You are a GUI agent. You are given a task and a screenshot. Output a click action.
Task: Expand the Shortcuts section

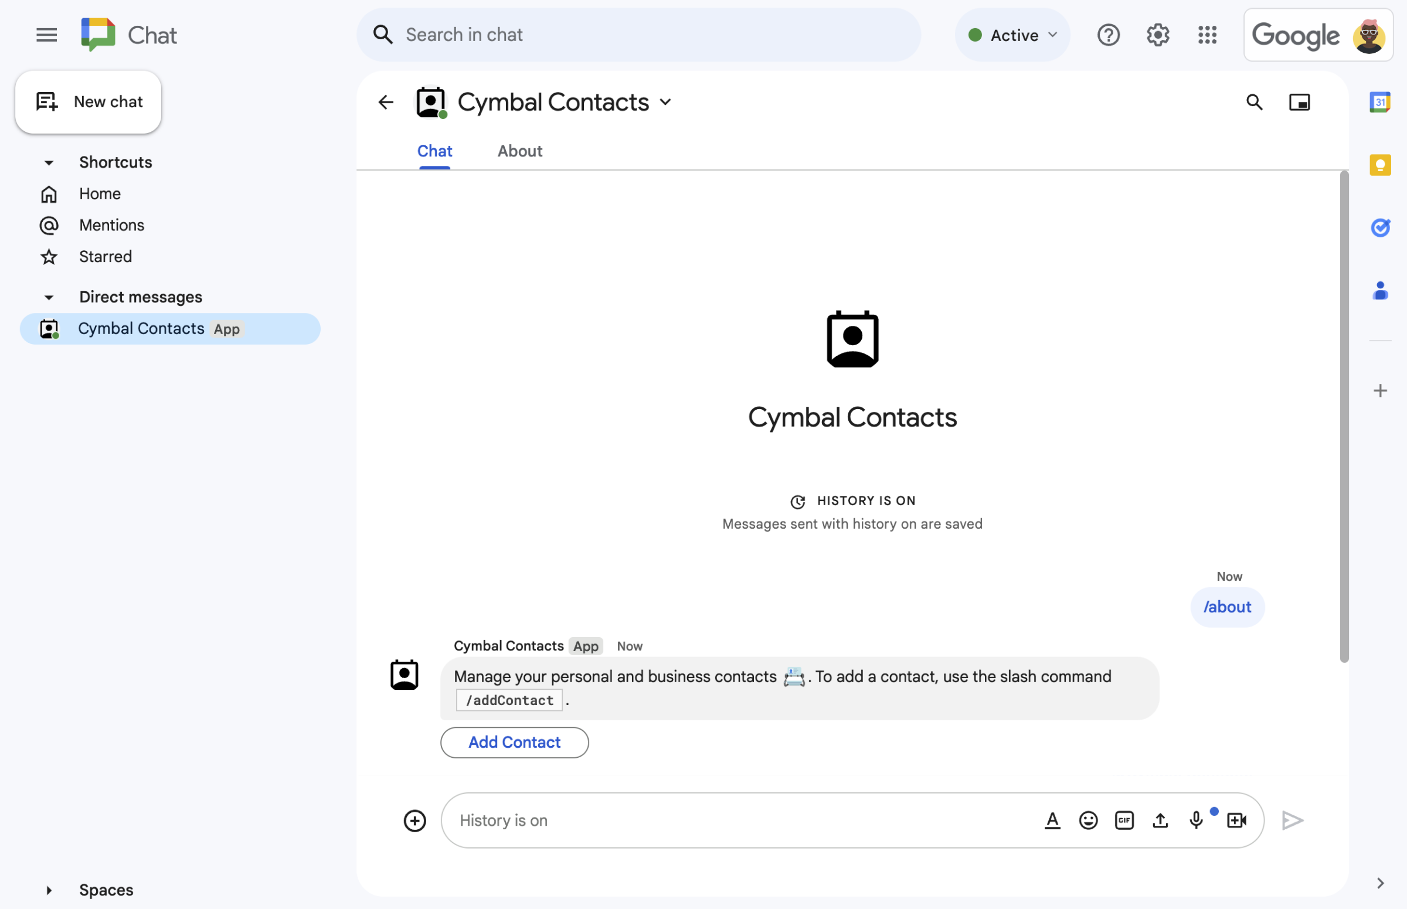click(x=49, y=161)
